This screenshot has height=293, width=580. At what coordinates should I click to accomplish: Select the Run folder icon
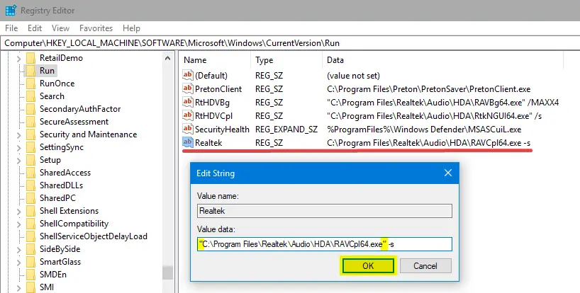tap(30, 71)
